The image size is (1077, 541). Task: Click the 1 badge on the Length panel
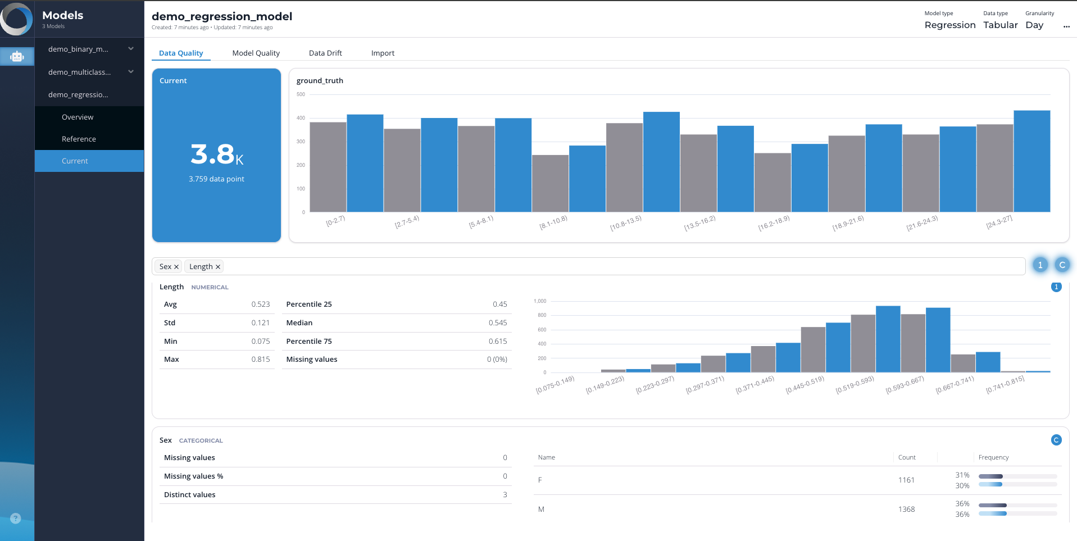coord(1056,287)
